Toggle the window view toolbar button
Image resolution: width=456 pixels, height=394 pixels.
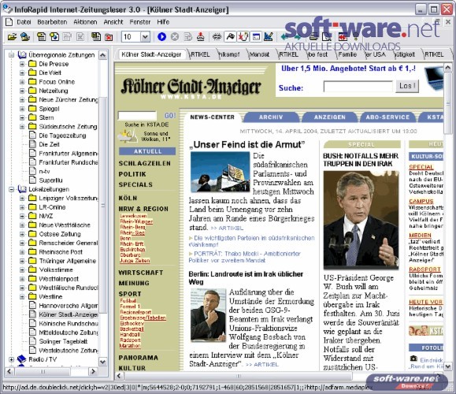click(256, 37)
